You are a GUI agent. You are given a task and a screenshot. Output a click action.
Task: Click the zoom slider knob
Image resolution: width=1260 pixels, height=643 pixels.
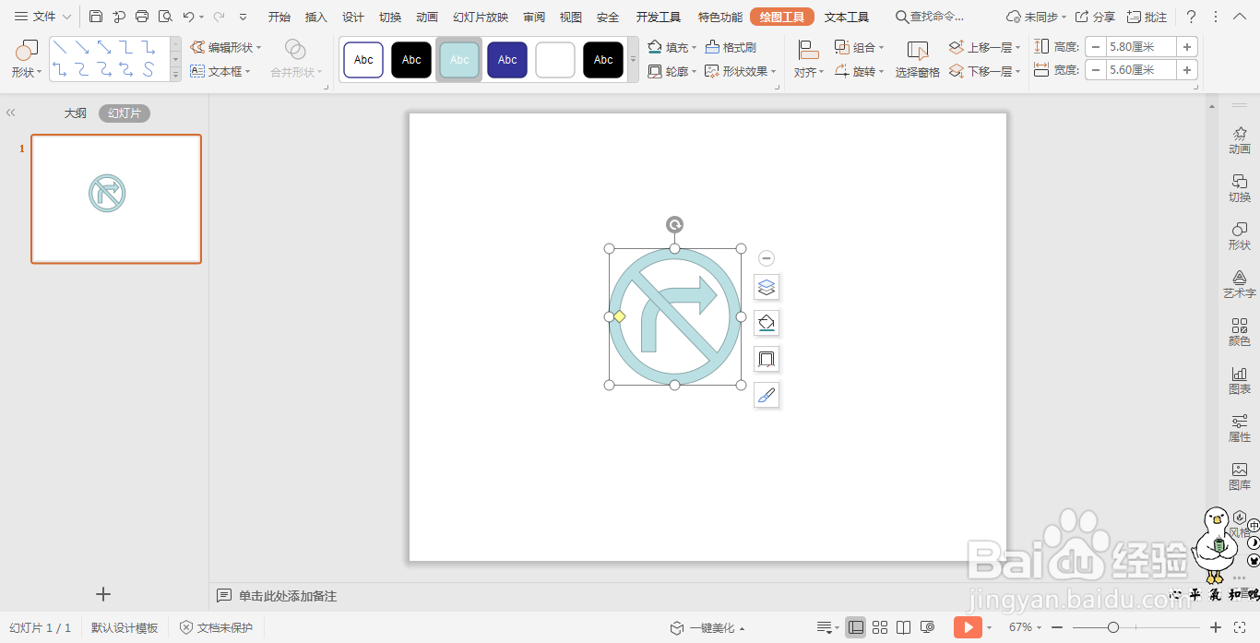(x=1113, y=627)
